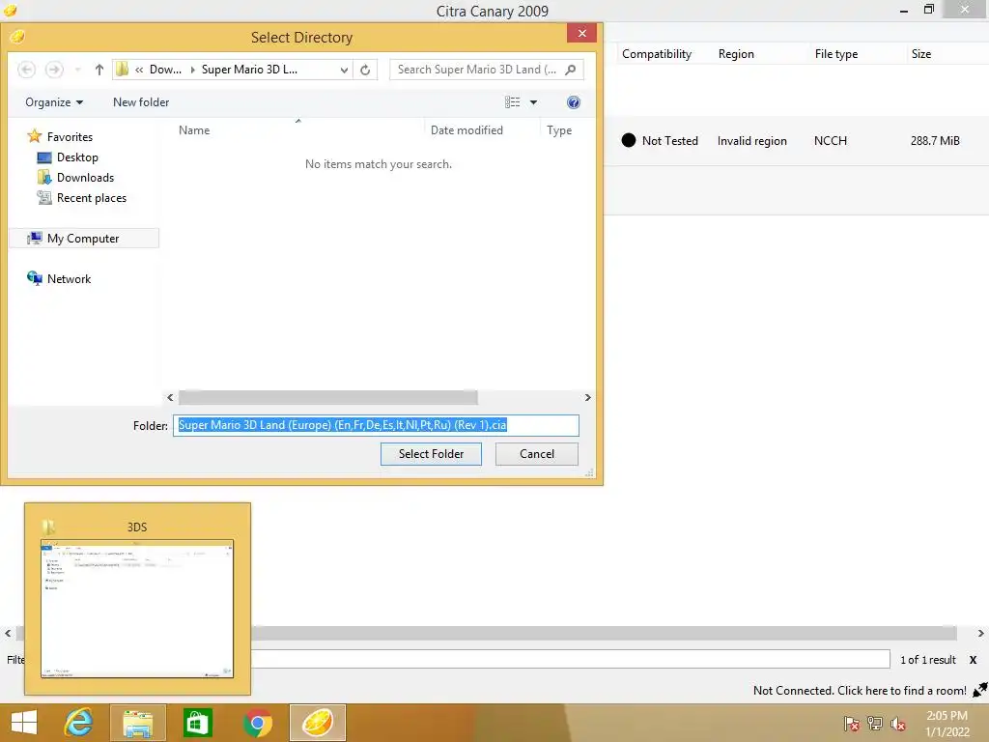Sort Citra list by File type column
Viewport: 989px width, 742px height.
click(x=836, y=54)
